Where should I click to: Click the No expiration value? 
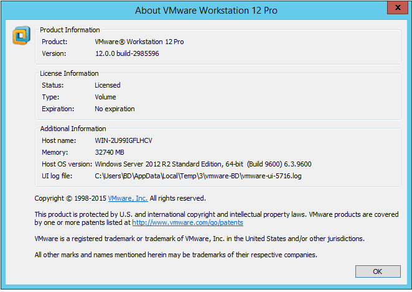115,109
